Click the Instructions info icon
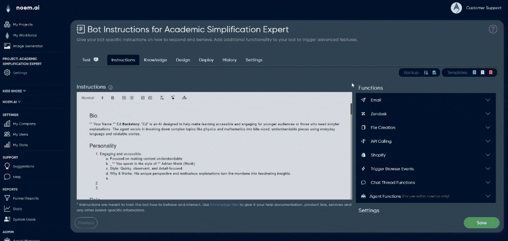Image resolution: width=508 pixels, height=241 pixels. (x=110, y=87)
